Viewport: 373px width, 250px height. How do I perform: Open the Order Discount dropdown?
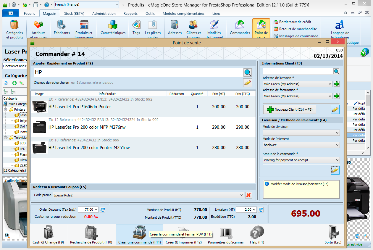(96, 209)
